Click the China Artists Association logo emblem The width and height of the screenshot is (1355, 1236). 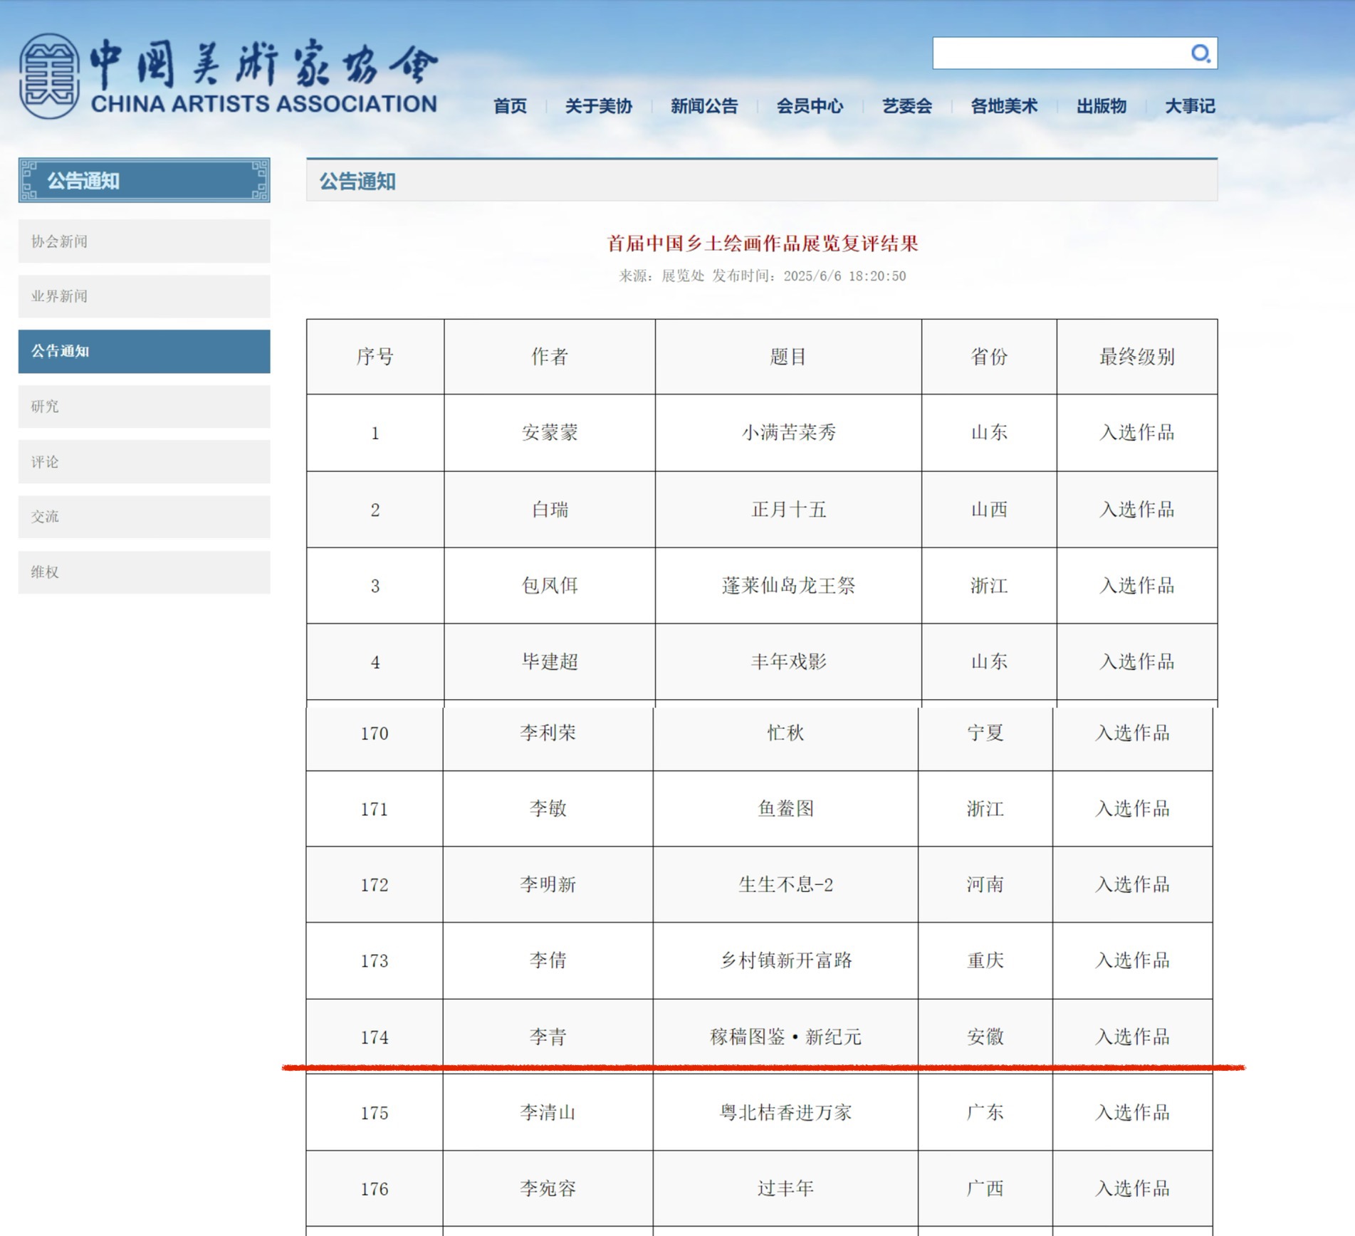coord(48,76)
